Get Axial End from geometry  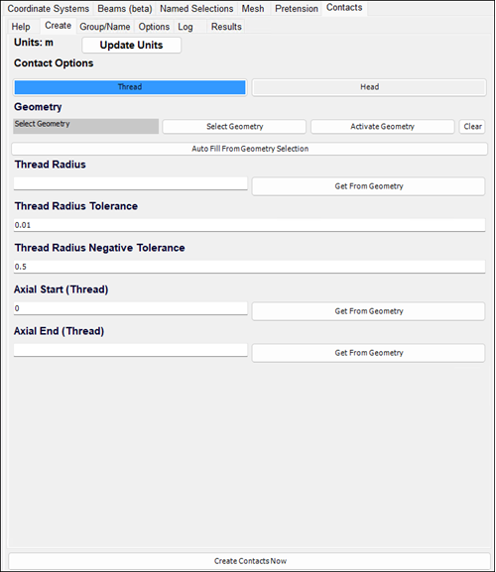tap(369, 353)
